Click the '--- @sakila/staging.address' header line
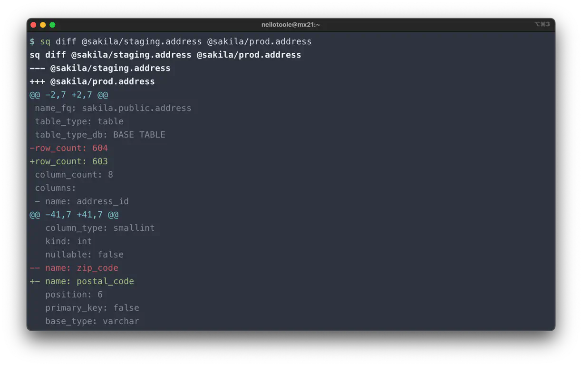Viewport: 582px width, 366px height. click(x=100, y=68)
